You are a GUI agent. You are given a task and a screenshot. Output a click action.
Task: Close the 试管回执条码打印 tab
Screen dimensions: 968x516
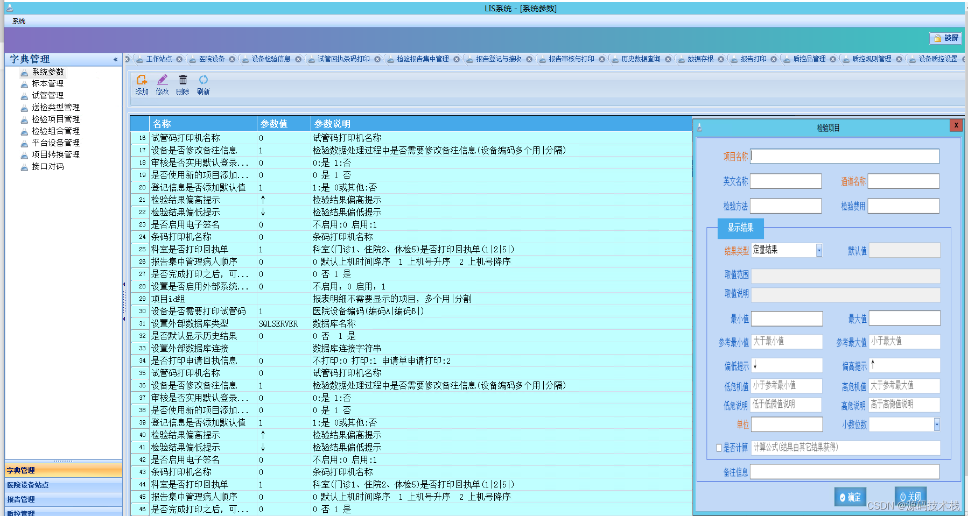tap(377, 59)
